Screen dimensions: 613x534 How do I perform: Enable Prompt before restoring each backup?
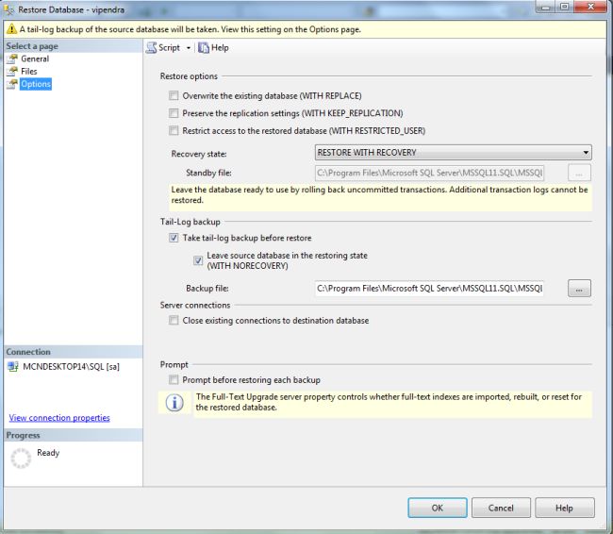pos(174,379)
